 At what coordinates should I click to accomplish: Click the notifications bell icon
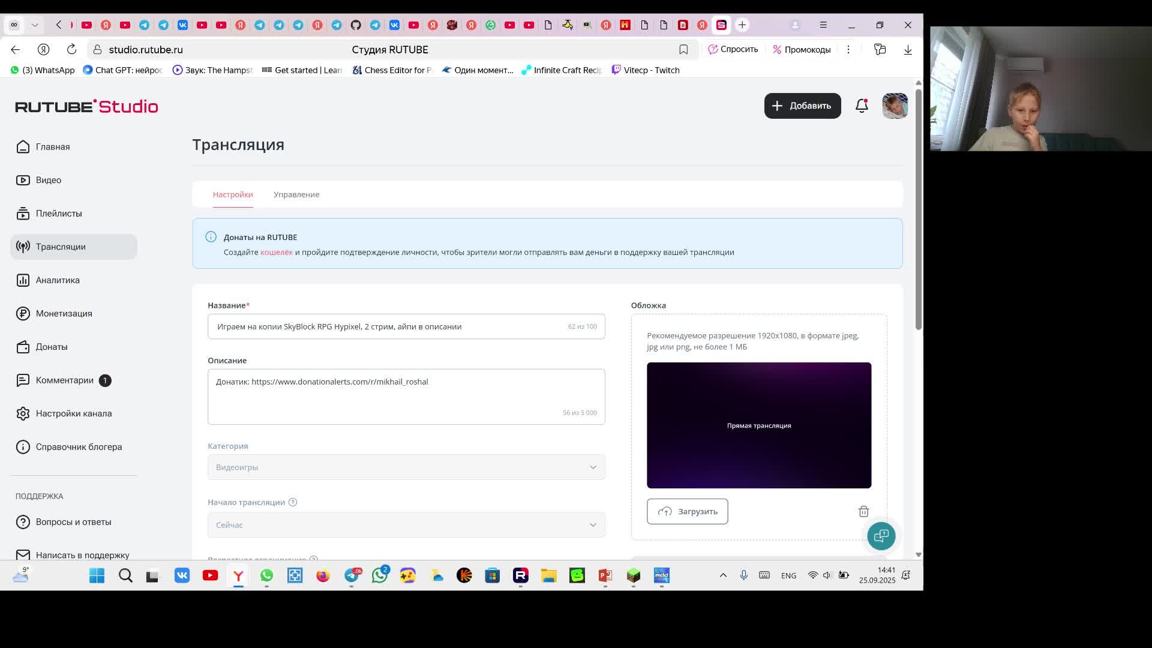click(862, 106)
